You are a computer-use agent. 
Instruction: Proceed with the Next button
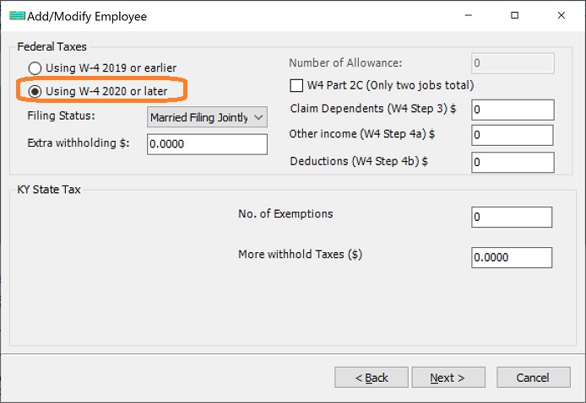(x=448, y=377)
